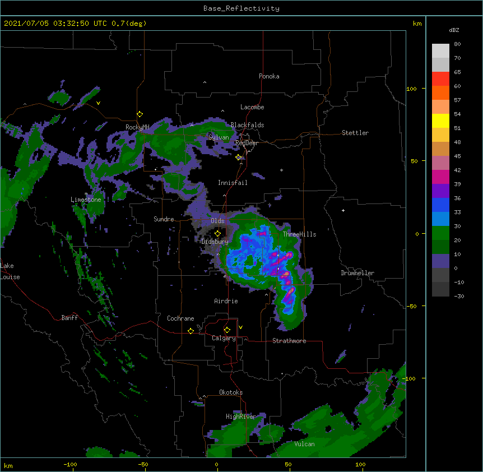Click the Lake Louise label
Image resolution: width=483 pixels, height=472 pixels.
[10, 271]
